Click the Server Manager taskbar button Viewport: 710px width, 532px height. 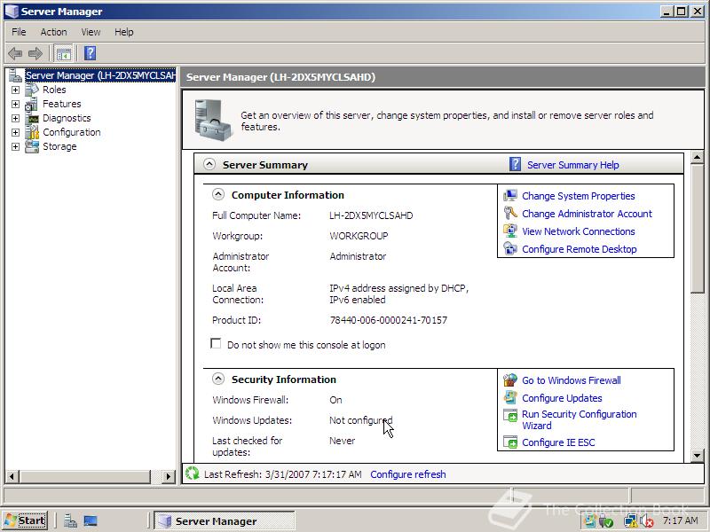click(224, 521)
